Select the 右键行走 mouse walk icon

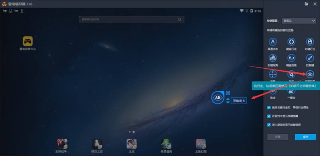click(x=310, y=42)
